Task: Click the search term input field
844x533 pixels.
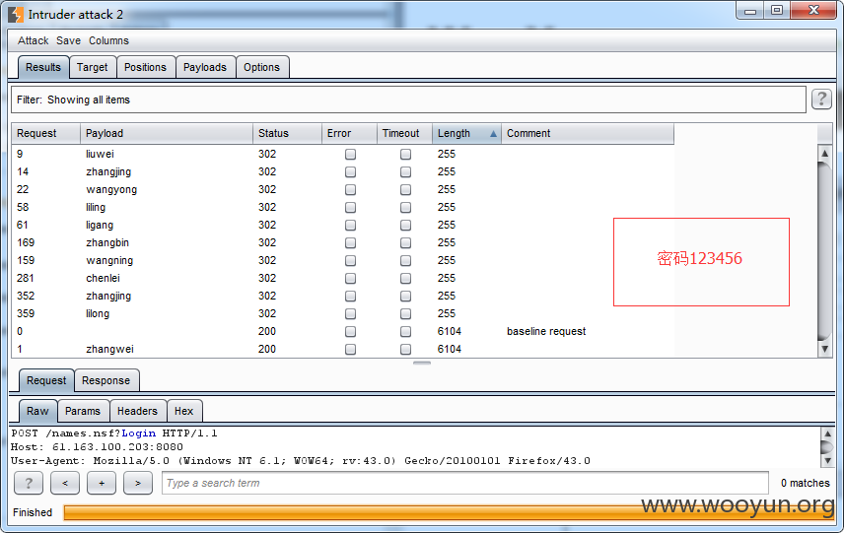Action: tap(465, 483)
